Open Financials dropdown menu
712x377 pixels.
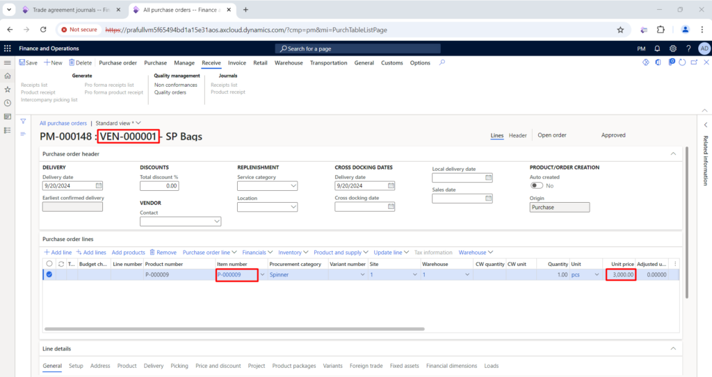(x=257, y=252)
